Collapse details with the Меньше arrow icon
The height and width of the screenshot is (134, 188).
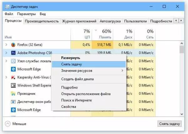8,124
